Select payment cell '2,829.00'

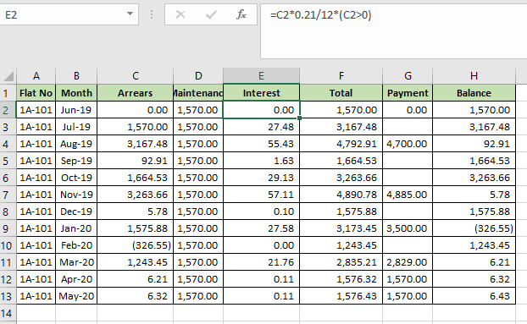pyautogui.click(x=408, y=262)
